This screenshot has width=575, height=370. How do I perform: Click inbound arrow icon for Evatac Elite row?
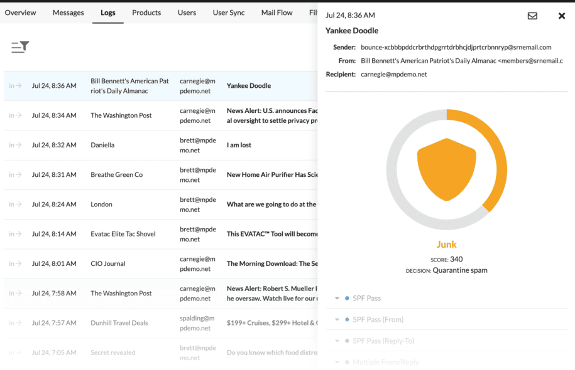point(15,234)
